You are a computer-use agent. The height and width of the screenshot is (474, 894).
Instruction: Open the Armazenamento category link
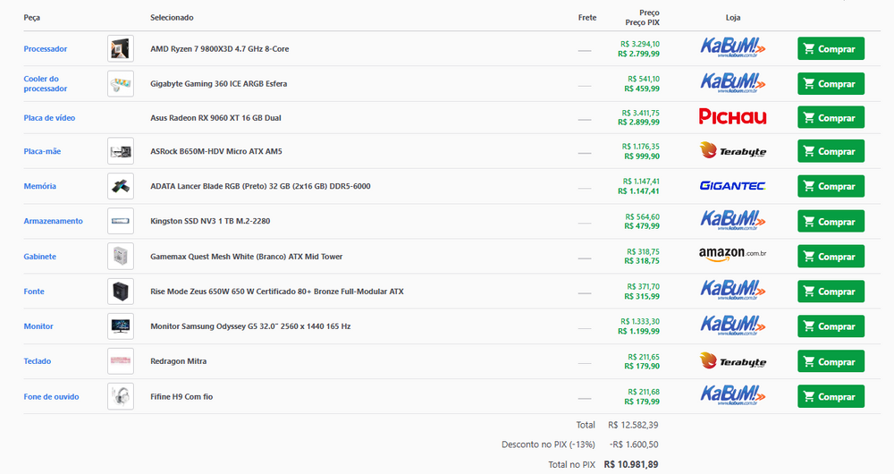(53, 221)
